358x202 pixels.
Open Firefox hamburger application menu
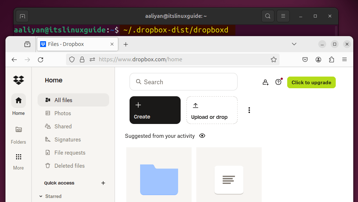click(344, 59)
